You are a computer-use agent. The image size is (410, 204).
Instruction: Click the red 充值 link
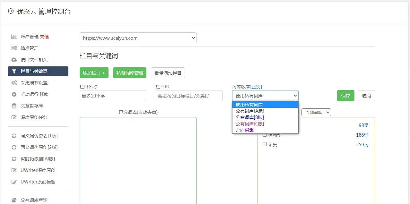pos(45,36)
